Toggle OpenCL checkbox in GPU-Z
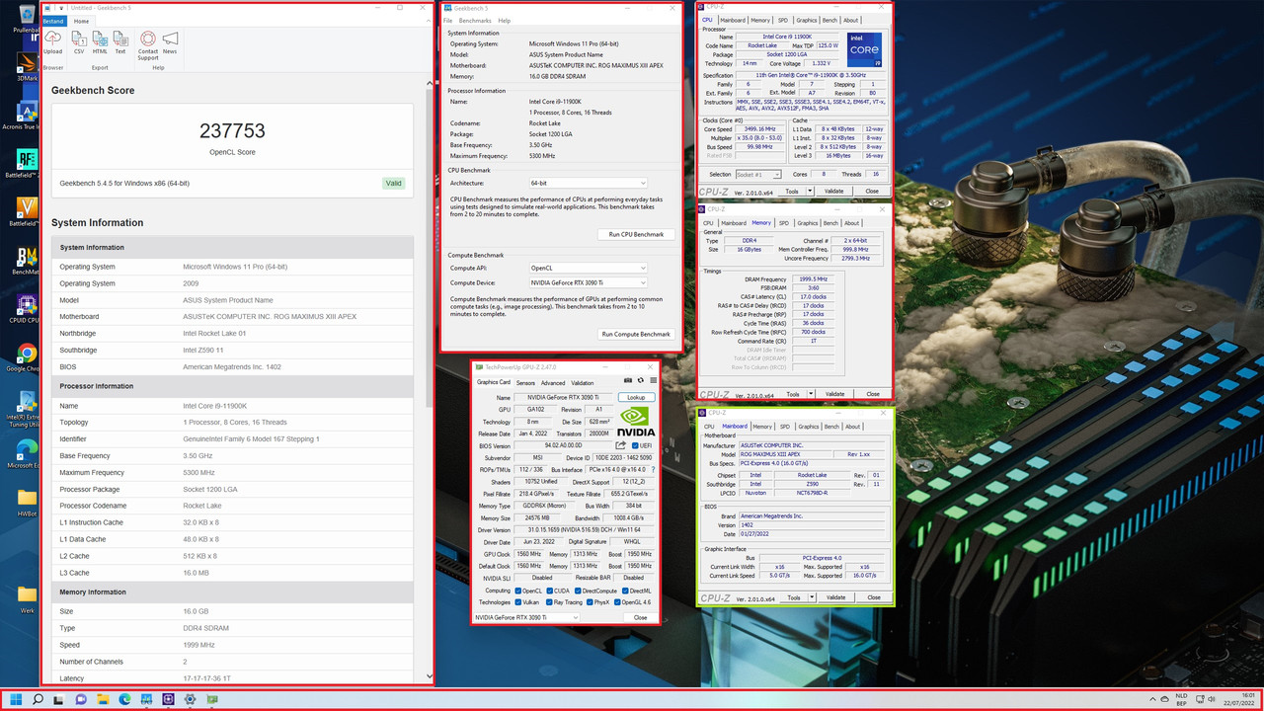 [519, 591]
